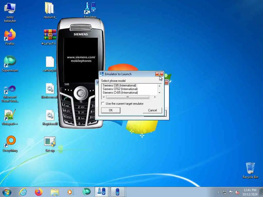Launch the Emulator desktop shortcut
Image resolution: width=263 pixels, height=197 pixels.
click(90, 10)
